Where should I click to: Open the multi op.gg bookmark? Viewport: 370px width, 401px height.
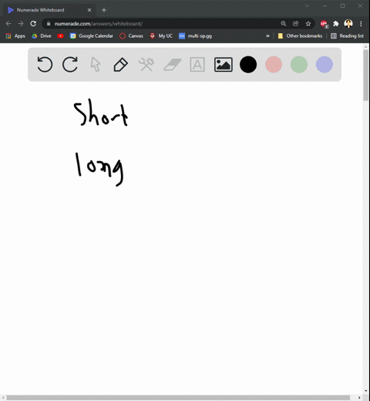tap(195, 36)
